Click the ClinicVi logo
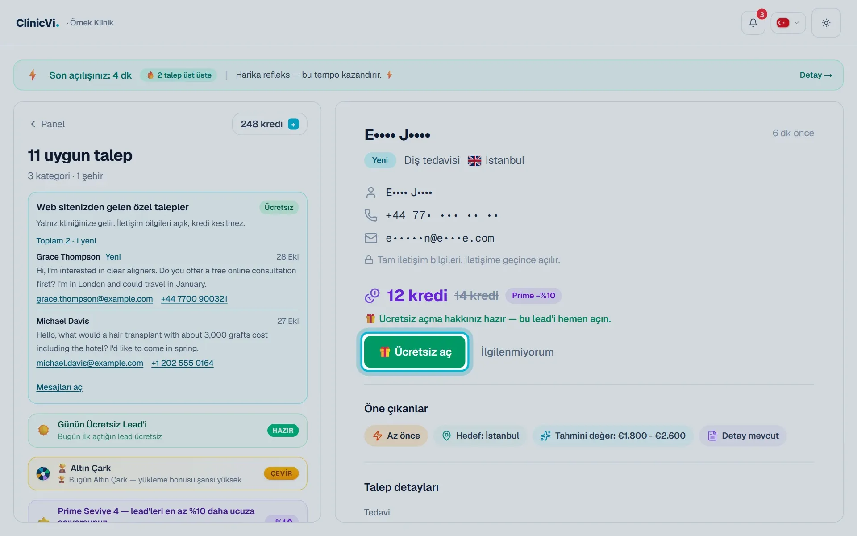 point(37,23)
